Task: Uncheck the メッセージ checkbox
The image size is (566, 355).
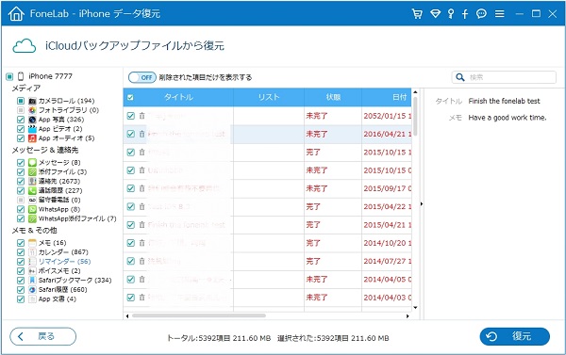Action: [x=21, y=162]
